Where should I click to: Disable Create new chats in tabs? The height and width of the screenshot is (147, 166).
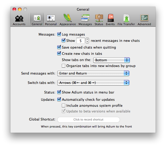tap(59, 54)
